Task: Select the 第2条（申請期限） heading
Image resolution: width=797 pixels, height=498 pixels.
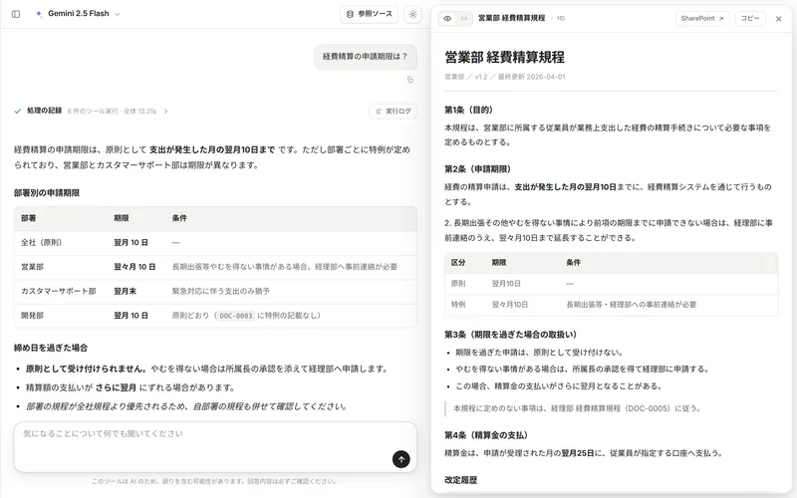Action: [477, 169]
